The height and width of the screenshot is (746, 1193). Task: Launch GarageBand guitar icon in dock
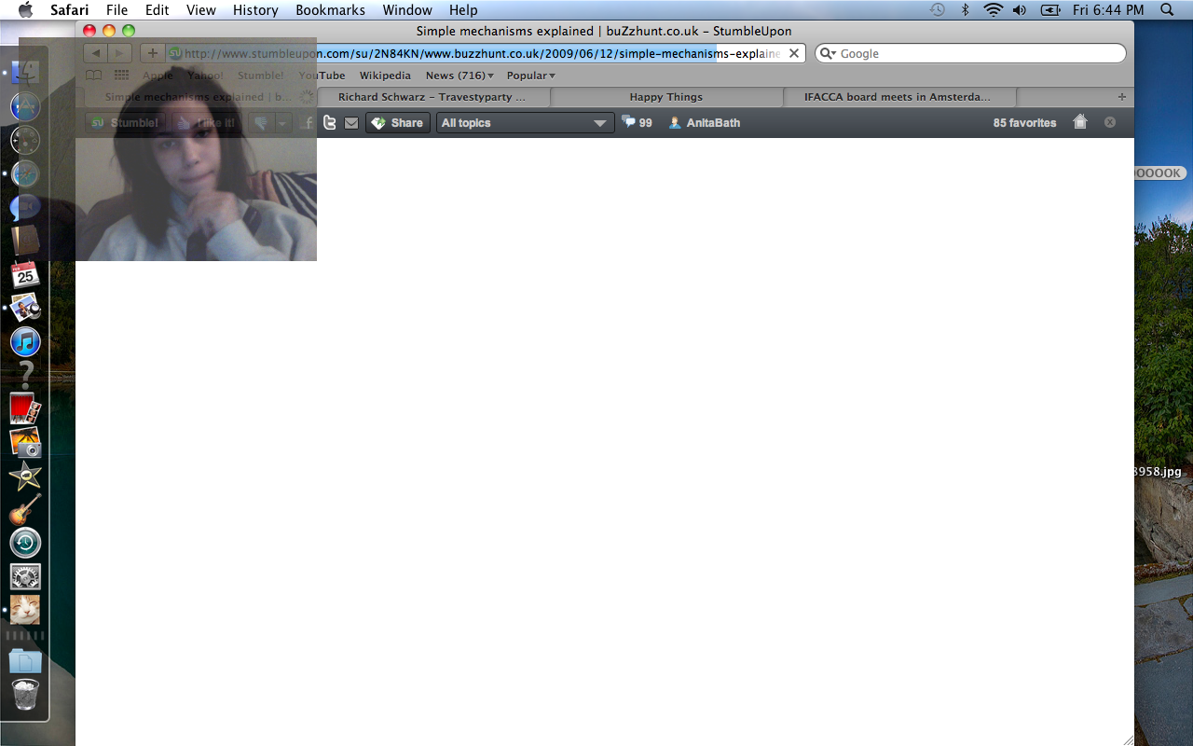click(25, 510)
